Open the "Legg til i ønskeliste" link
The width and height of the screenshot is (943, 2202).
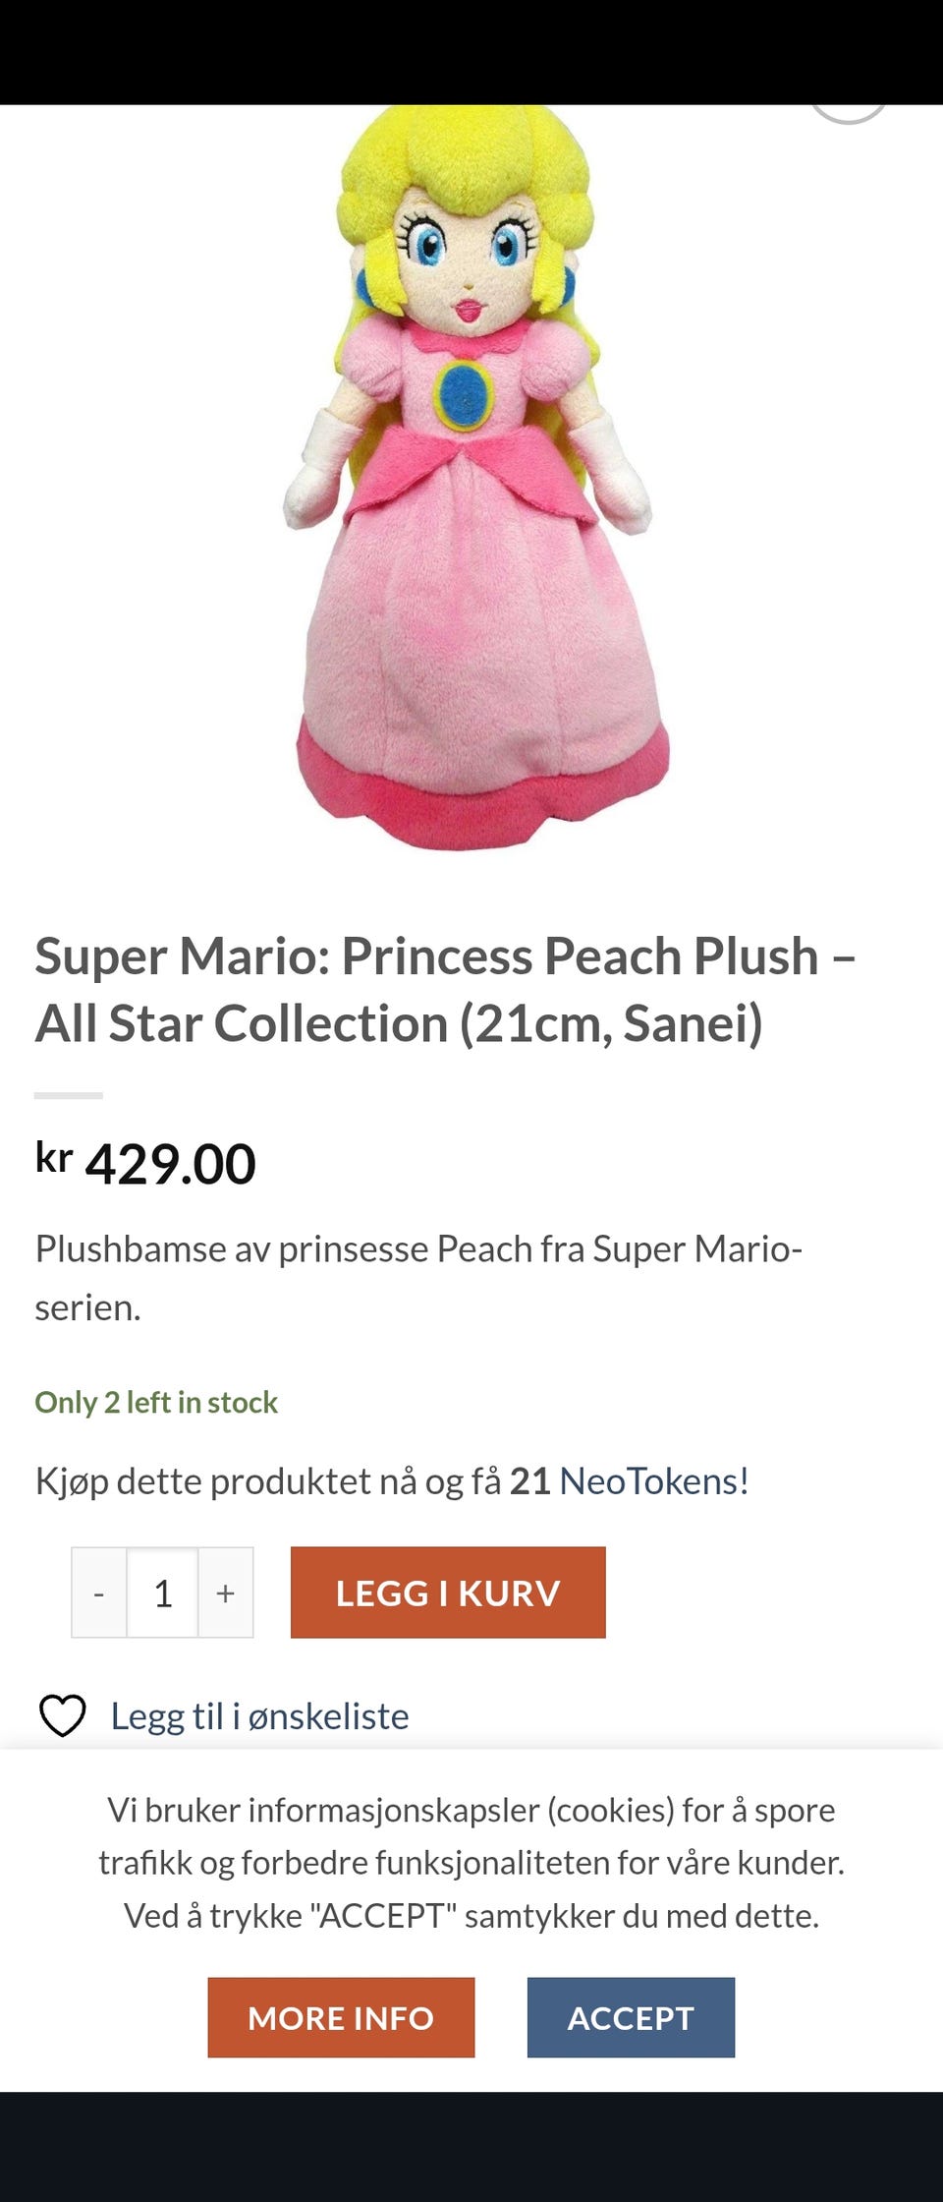point(259,1716)
